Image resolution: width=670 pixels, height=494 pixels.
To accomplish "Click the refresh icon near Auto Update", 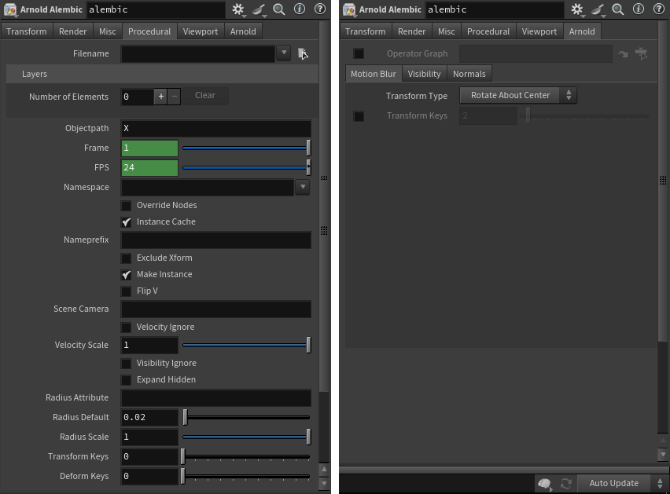I will tap(566, 483).
